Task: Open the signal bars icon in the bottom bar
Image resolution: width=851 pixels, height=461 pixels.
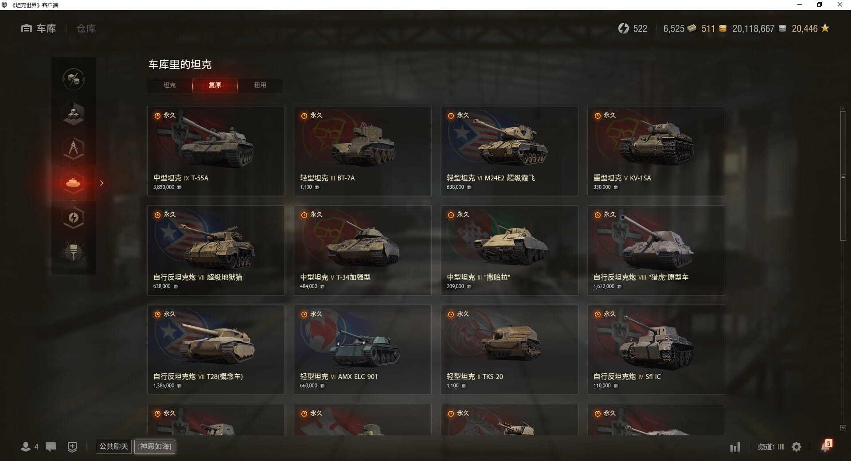Action: click(x=735, y=447)
